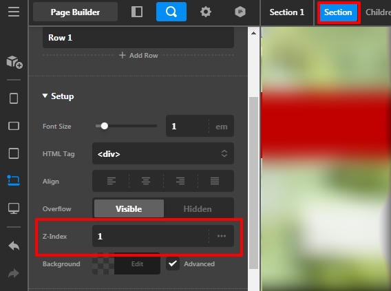Viewport: 391px width, 291px height.
Task: Select the Section 1 breadcrumb
Action: tap(287, 12)
